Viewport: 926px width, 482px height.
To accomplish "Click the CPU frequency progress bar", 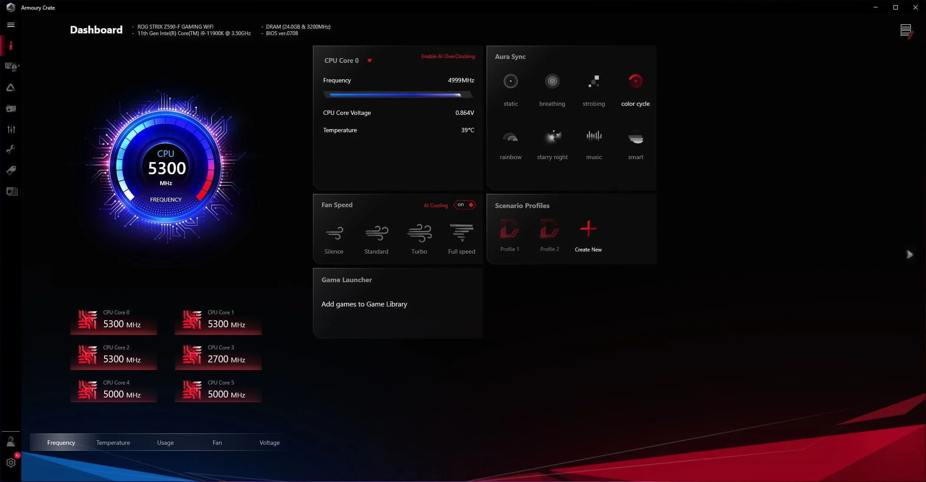I will [x=397, y=95].
